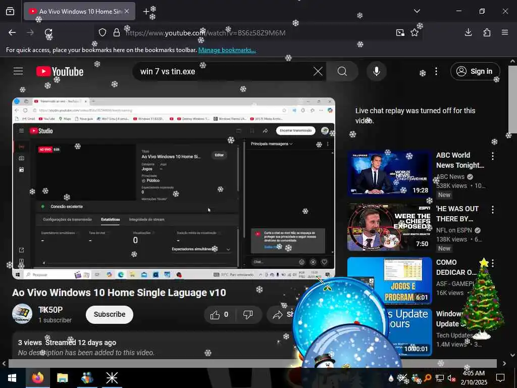Open the TK50P channel name link

(50, 310)
